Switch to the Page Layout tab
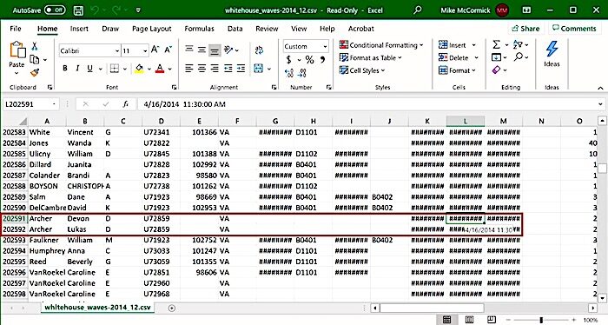This screenshot has height=325, width=608. (152, 29)
